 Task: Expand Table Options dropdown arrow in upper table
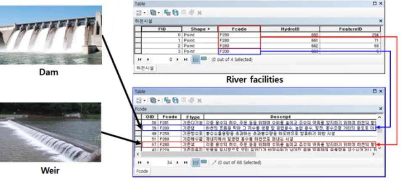point(144,13)
